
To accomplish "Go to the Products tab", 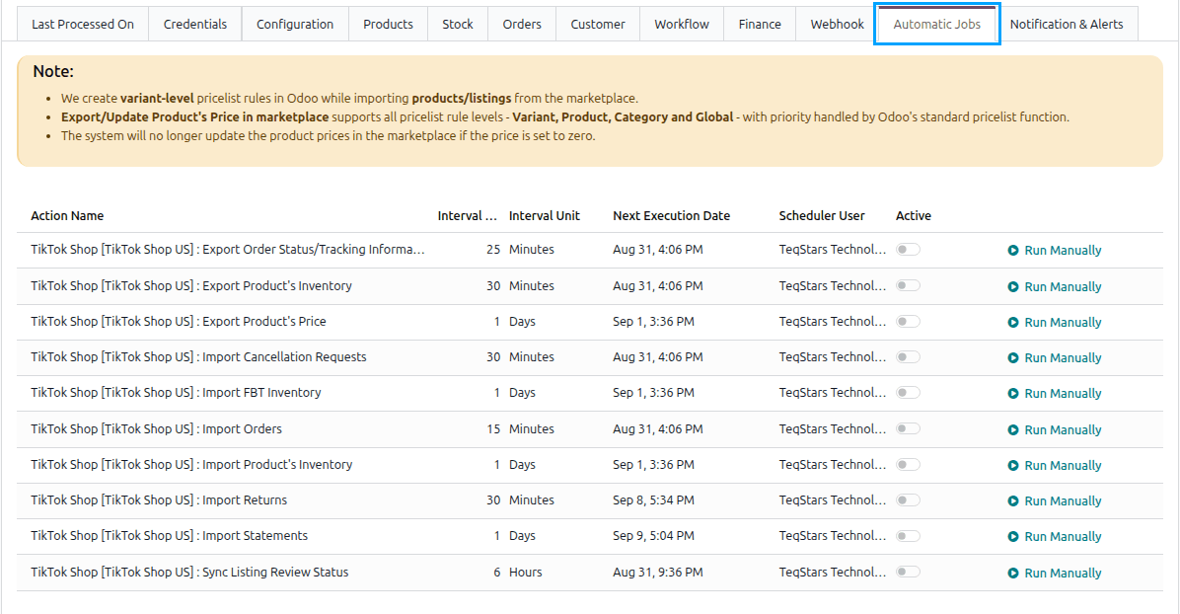I will (x=389, y=24).
